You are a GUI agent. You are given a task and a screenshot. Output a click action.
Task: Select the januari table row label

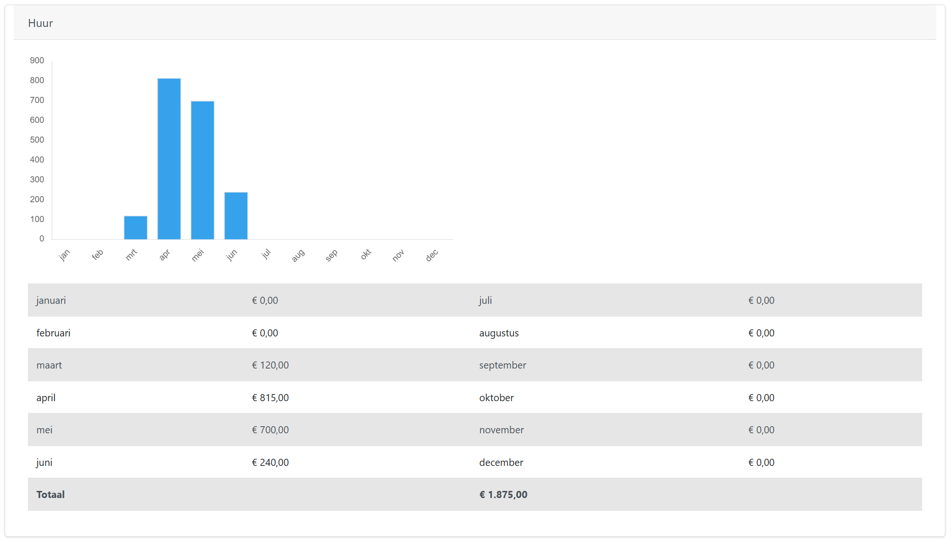[x=51, y=301]
